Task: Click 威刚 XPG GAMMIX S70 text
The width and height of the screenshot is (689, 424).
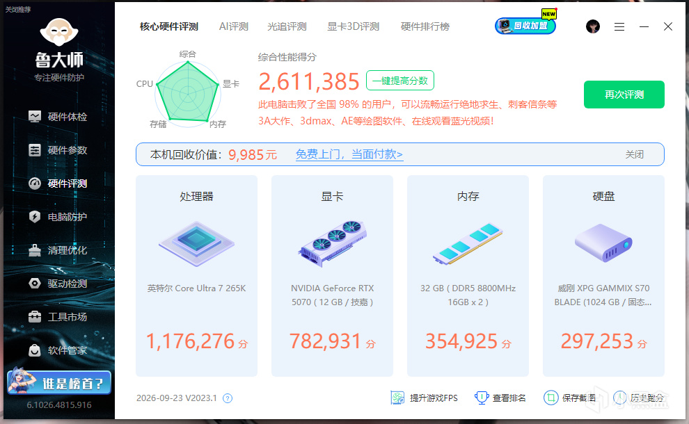Action: click(603, 295)
